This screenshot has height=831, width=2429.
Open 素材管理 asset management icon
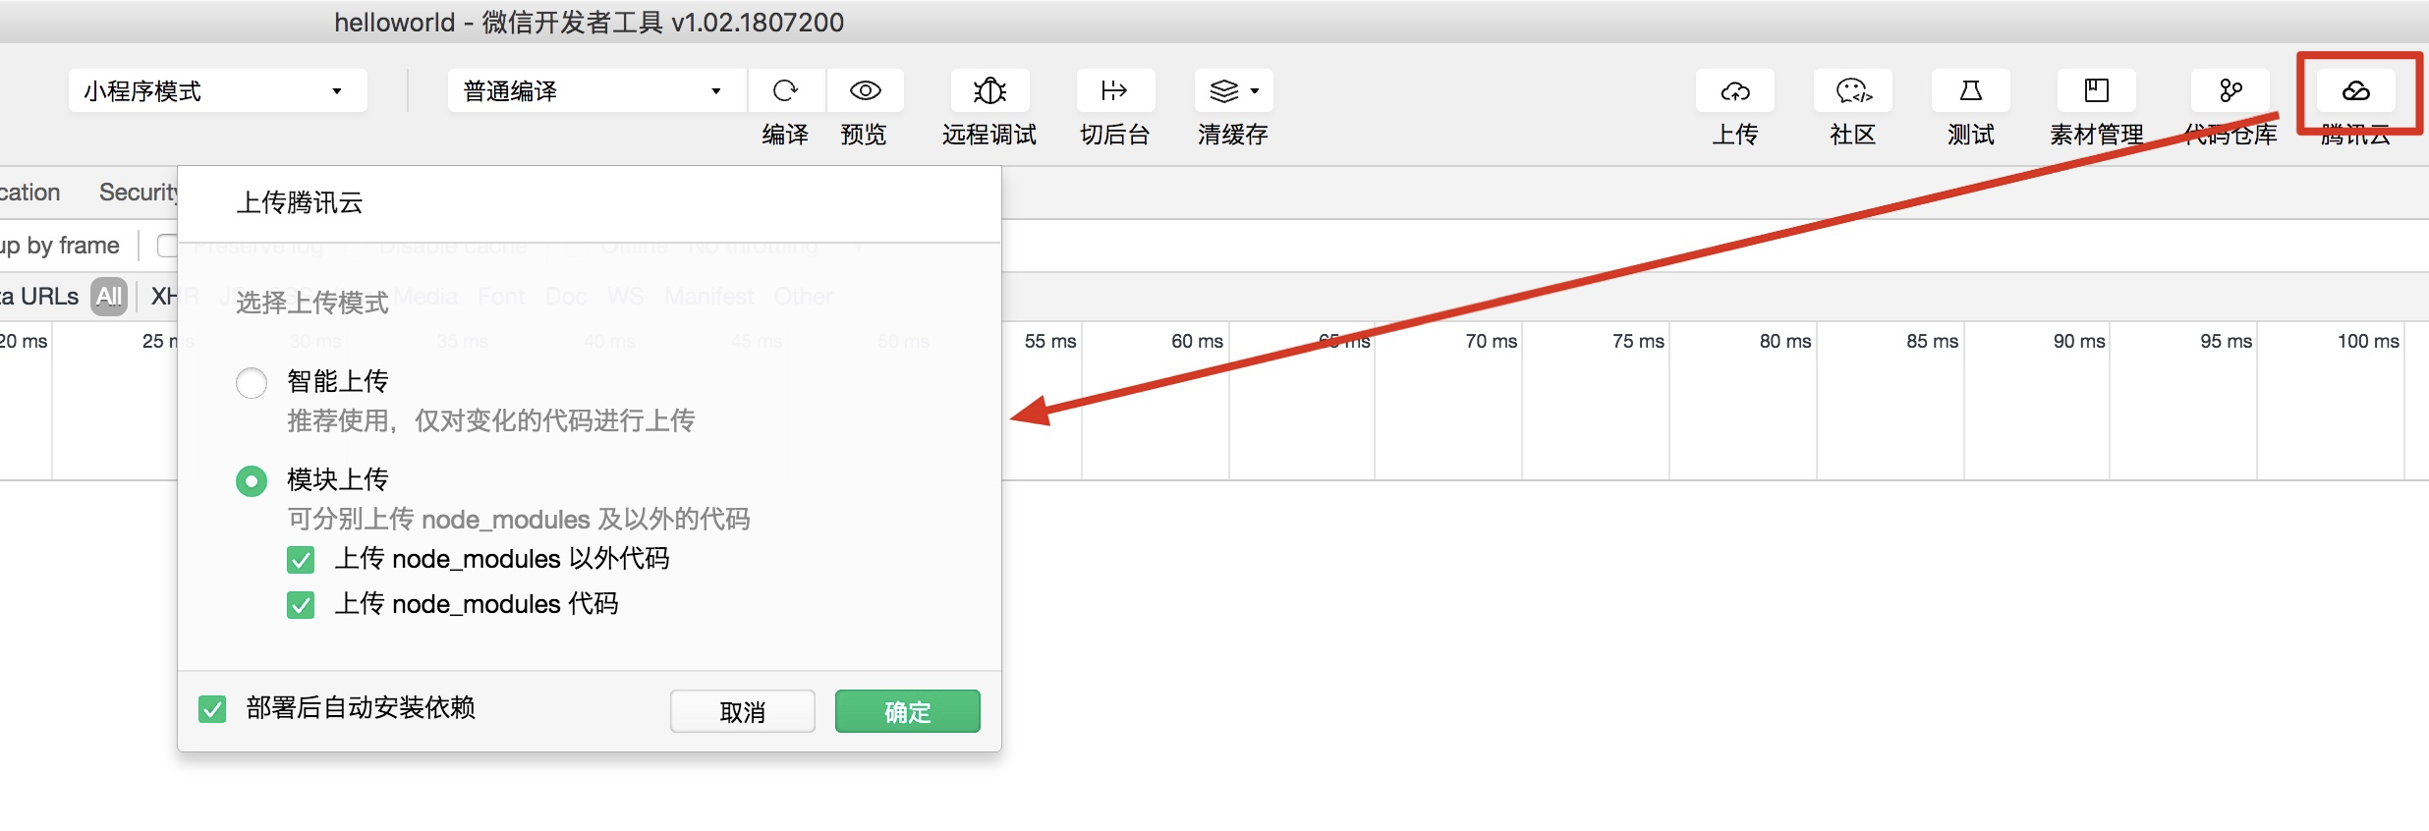[x=2097, y=90]
